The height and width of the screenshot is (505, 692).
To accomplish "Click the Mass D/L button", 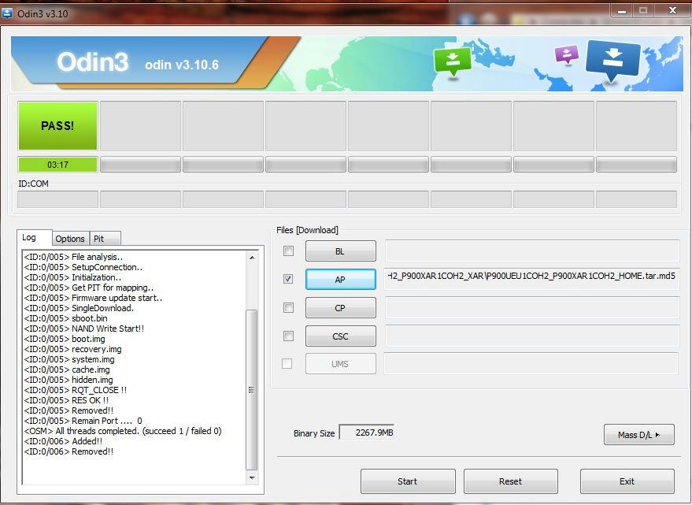I will click(x=638, y=434).
